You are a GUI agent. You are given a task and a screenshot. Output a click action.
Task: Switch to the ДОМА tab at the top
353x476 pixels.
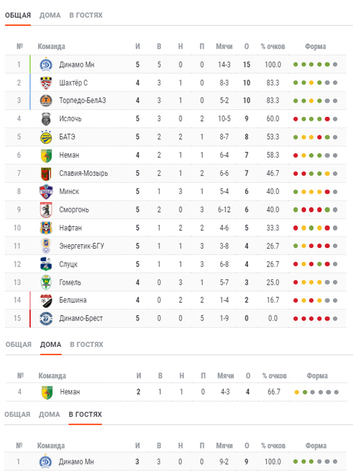[x=50, y=15]
